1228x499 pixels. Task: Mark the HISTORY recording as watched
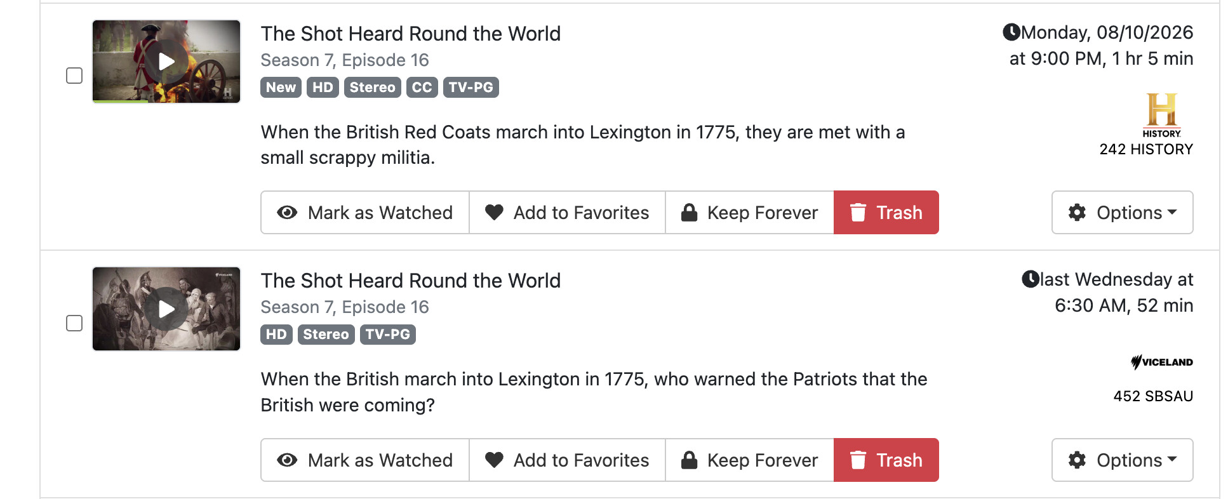click(365, 213)
